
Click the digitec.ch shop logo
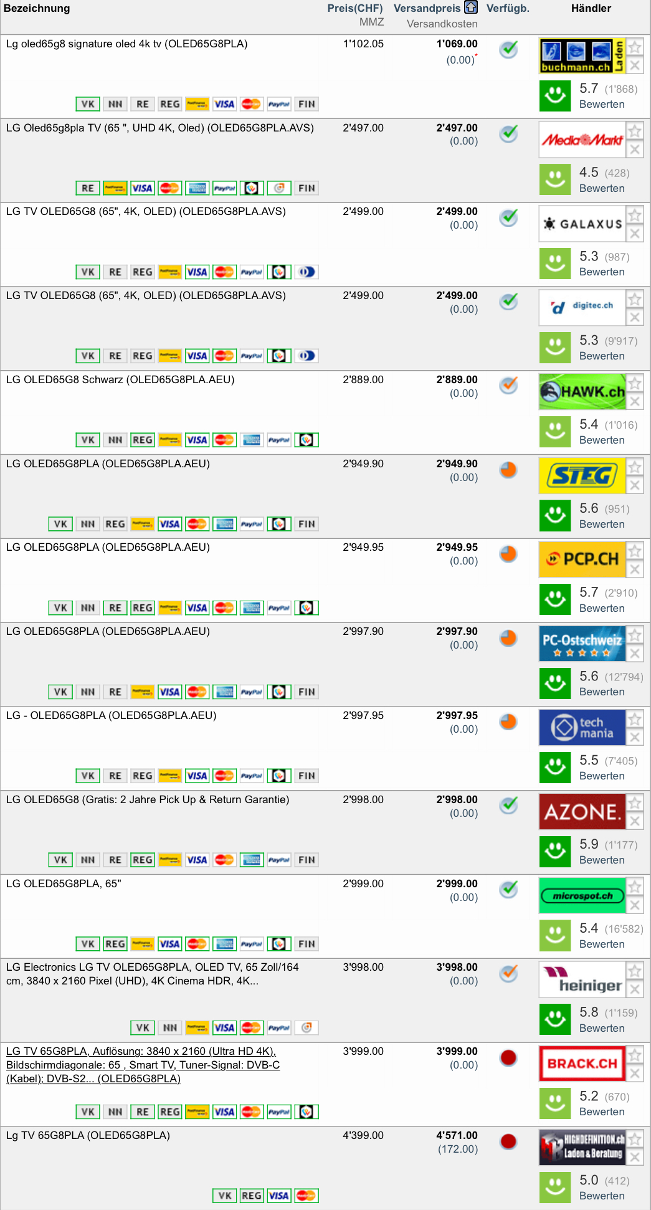[x=582, y=307]
